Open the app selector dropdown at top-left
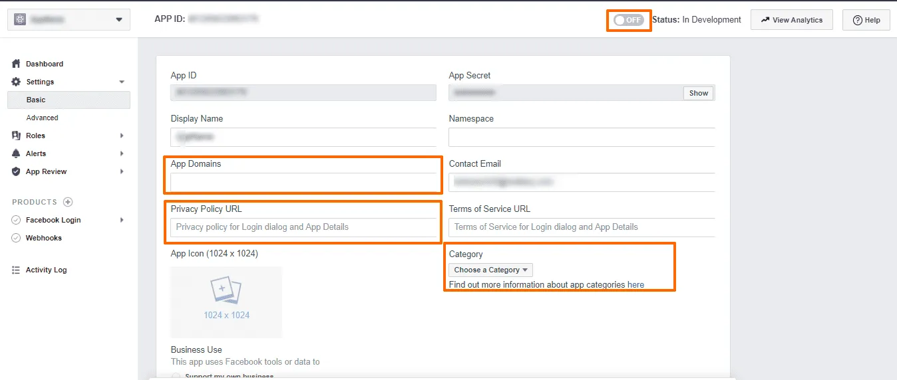897x380 pixels. point(67,19)
